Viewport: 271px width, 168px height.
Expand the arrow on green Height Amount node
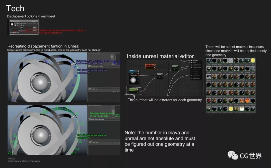pyautogui.click(x=138, y=89)
